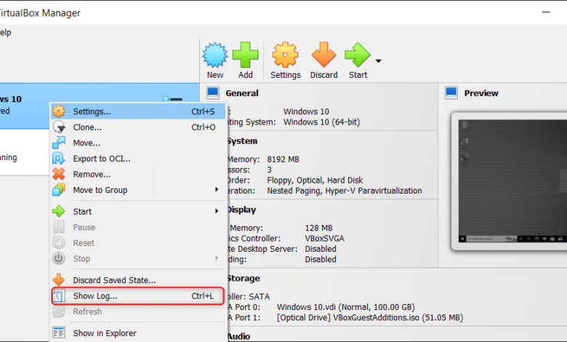Click the red X icon beside Remove...
The width and height of the screenshot is (567, 342).
click(59, 174)
